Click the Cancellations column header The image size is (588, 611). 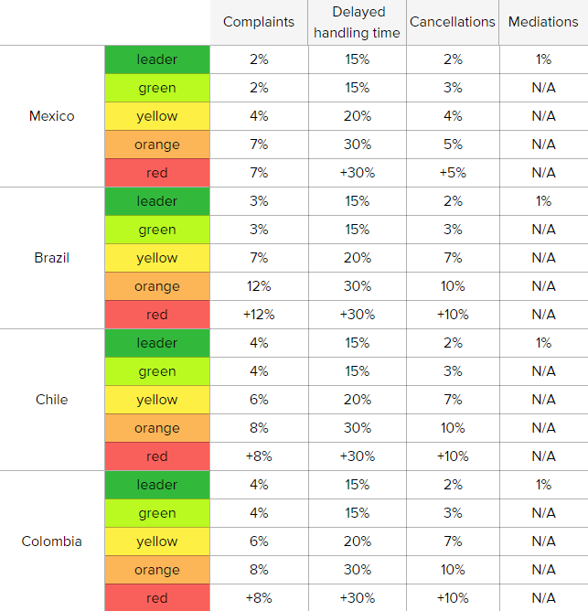[x=453, y=22]
